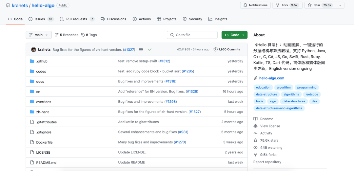
Task: Open the Issues tab
Action: pos(41,19)
